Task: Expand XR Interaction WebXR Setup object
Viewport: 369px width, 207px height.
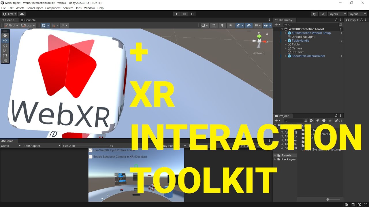Action: click(x=286, y=33)
